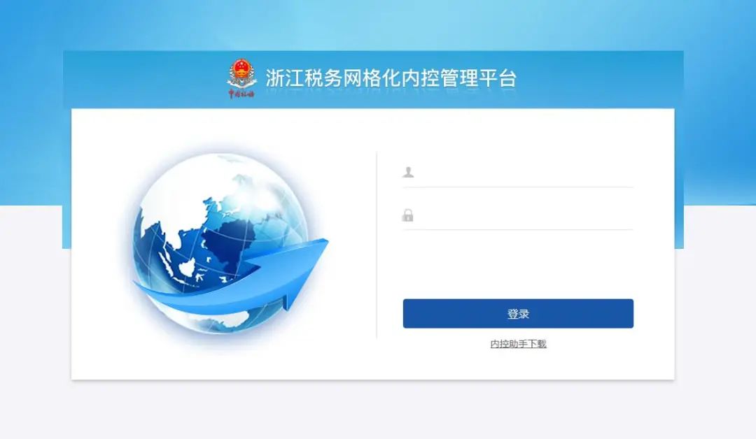
Task: Click the globe illustration
Action: point(222,243)
